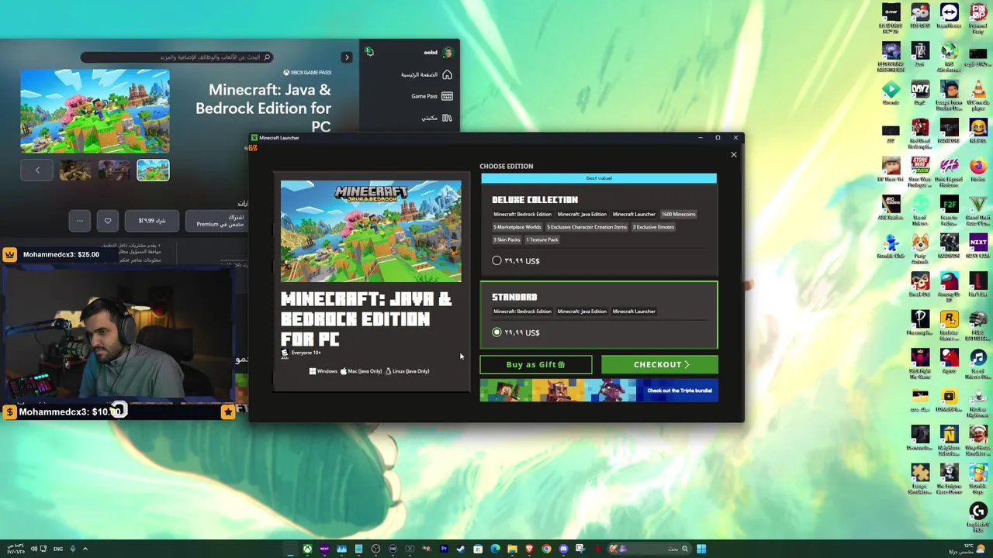Show hidden system tray icons chevron
This screenshot has width=993, height=558.
point(85,549)
